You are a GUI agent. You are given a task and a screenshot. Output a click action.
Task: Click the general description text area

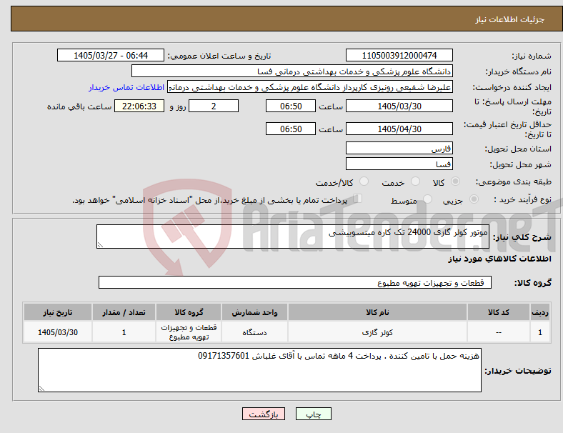(293, 237)
